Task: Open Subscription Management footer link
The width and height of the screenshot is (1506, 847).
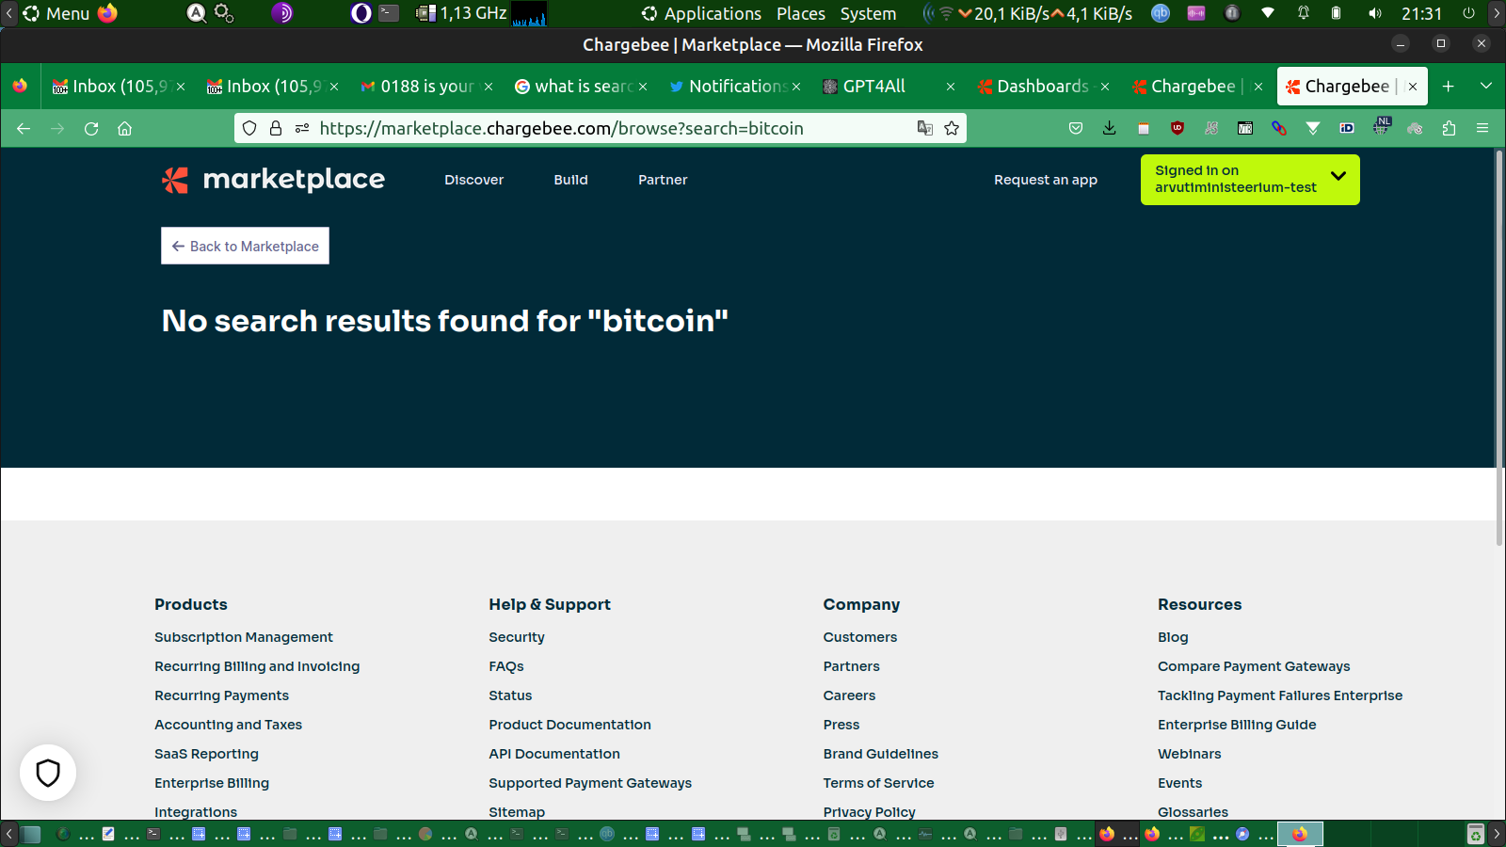Action: click(x=244, y=637)
